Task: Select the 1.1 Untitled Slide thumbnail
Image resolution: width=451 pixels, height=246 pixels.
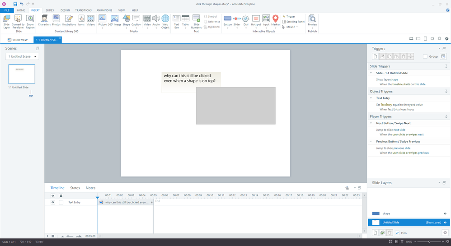Action: 22,74
